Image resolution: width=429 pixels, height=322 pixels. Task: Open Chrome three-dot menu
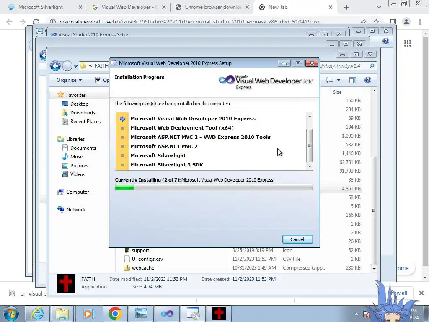420,22
